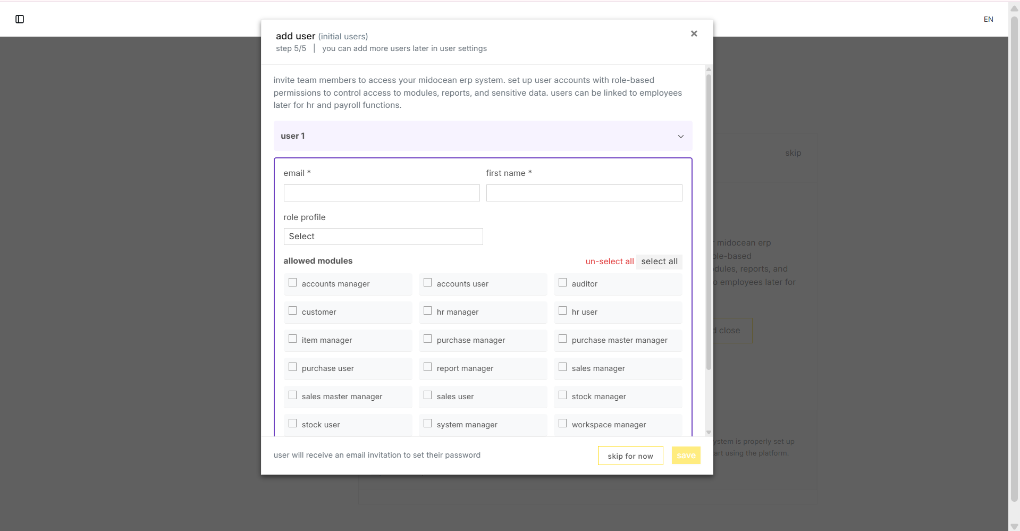The height and width of the screenshot is (531, 1020).
Task: Check the auditor checkbox
Action: pyautogui.click(x=562, y=282)
